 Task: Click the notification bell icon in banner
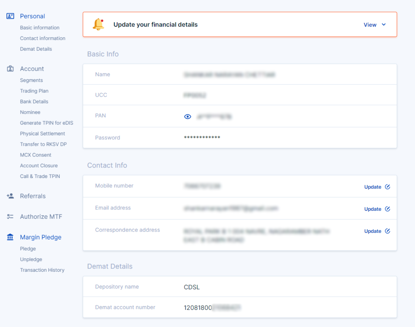coord(98,24)
